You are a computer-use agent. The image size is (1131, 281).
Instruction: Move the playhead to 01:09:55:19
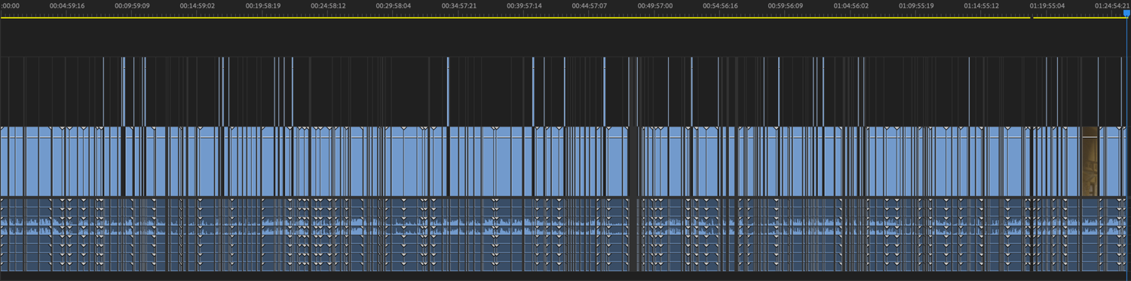pos(916,5)
